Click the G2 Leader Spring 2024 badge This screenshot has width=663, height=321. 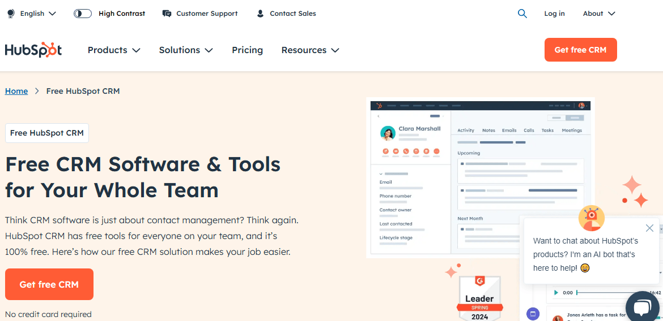[480, 298]
